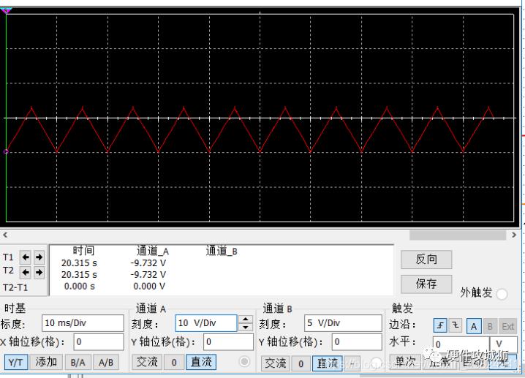Edit X 轴位移 offset field

(99, 342)
